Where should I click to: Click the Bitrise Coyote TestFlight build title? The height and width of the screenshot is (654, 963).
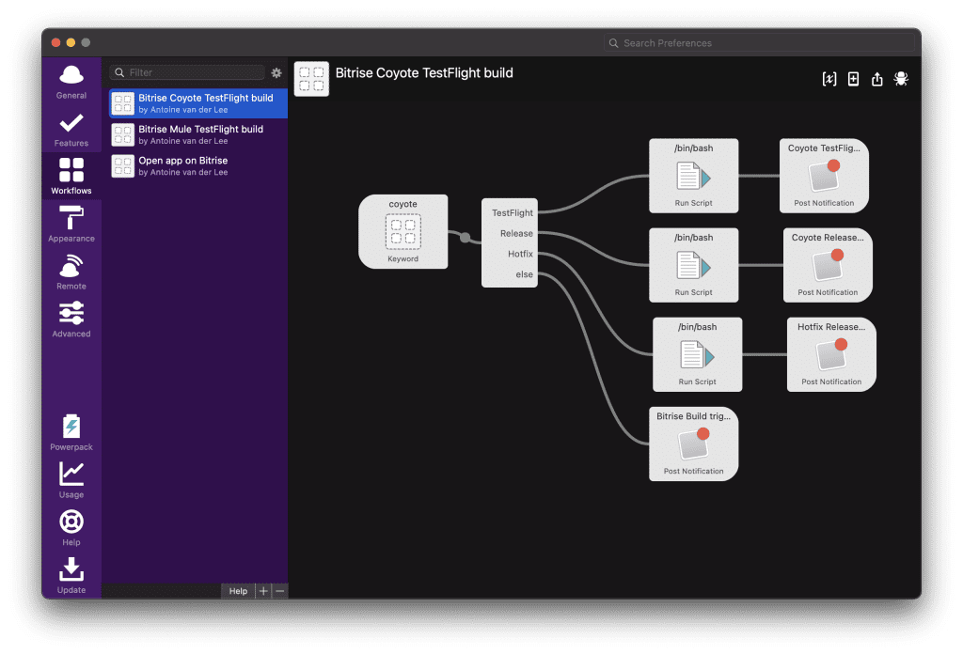click(424, 73)
